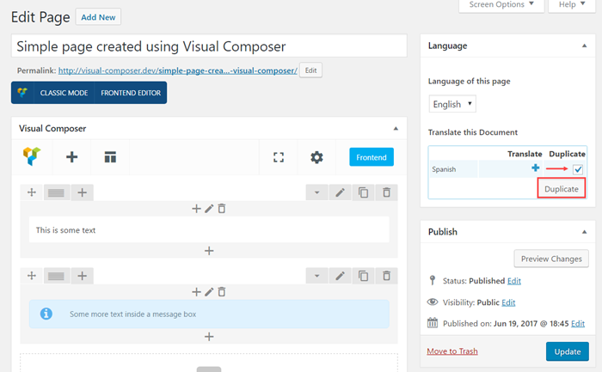The image size is (602, 372).
Task: Change first row column layout
Action: tap(56, 192)
